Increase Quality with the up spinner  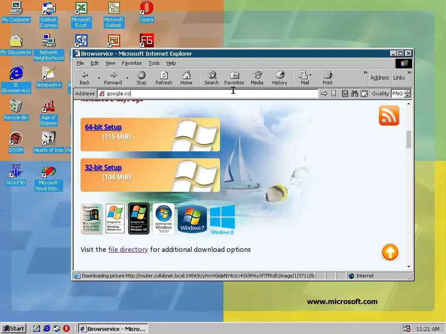click(x=407, y=91)
